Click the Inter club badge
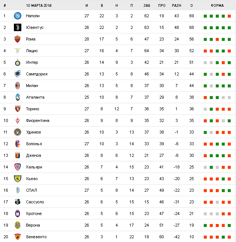Viewport: 236px width, 242px height. (x=18, y=62)
